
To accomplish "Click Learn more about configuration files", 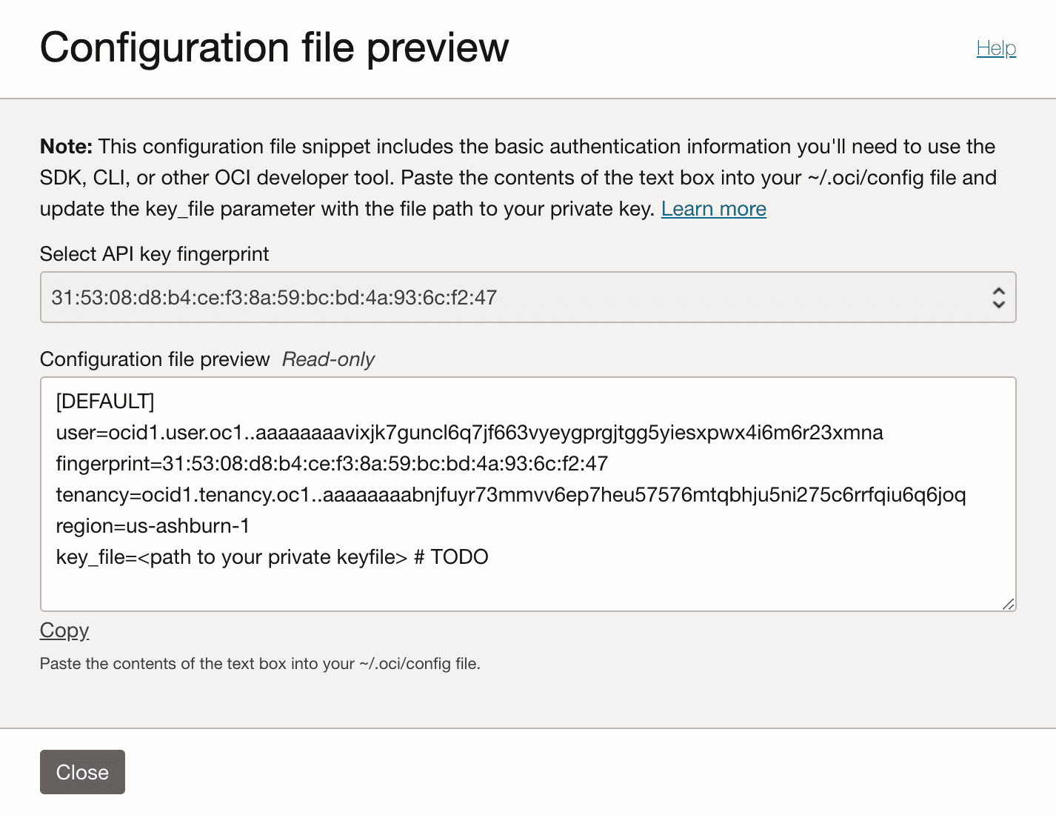I will (713, 209).
